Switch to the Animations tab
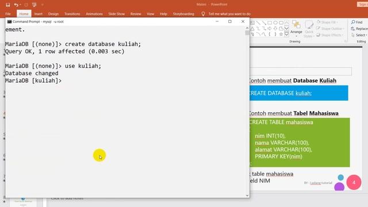The height and width of the screenshot is (207, 368). click(x=94, y=14)
